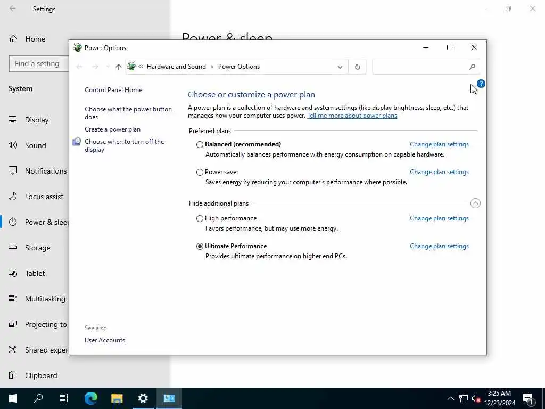Open the address bar history dropdown arrow

(x=340, y=67)
